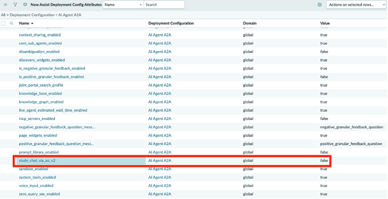Click AI Agent A2A in mcp_servers_enabled row
The height and width of the screenshot is (199, 388).
pos(160,119)
